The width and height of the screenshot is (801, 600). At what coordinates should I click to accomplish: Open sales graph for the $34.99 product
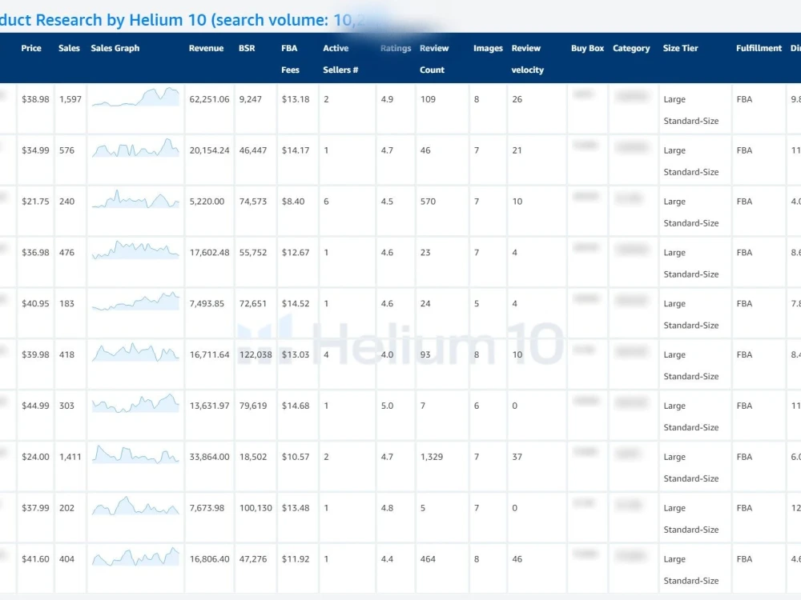point(135,147)
